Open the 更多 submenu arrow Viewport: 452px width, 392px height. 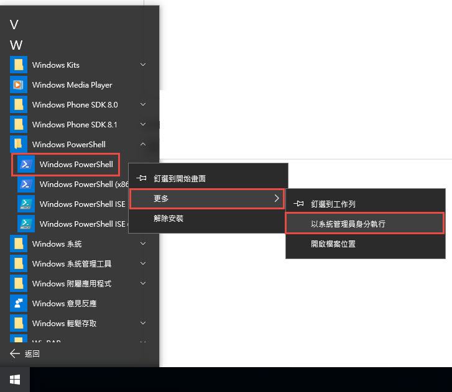[x=277, y=198]
